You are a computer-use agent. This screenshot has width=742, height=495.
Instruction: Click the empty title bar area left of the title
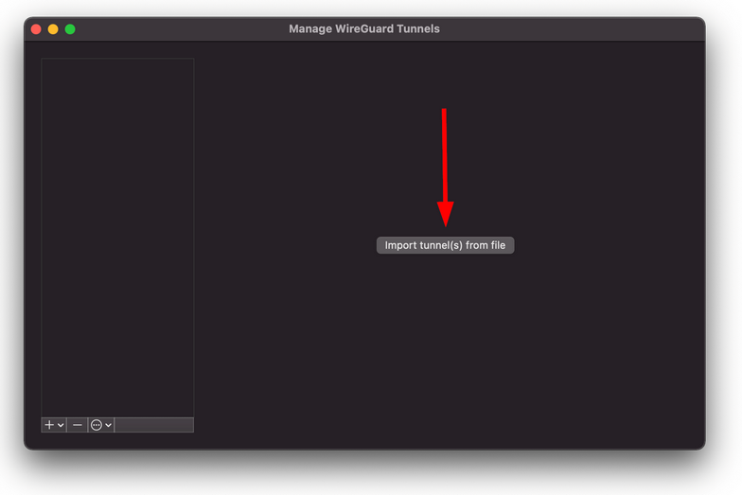[x=182, y=28]
